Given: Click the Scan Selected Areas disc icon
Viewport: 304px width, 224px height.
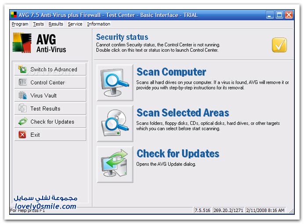Looking at the screenshot, I should click(x=115, y=123).
